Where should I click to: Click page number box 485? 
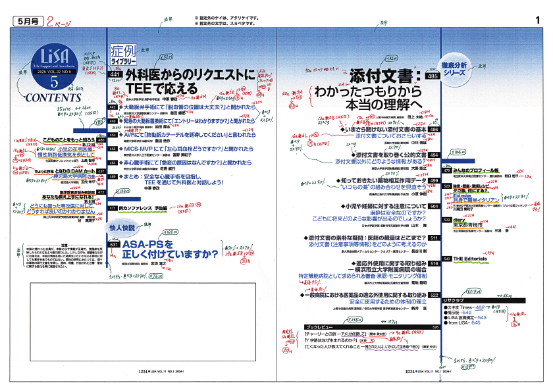pyautogui.click(x=433, y=76)
